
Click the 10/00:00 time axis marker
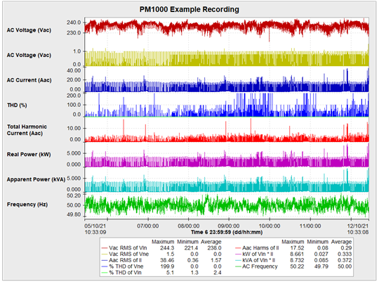270,226
